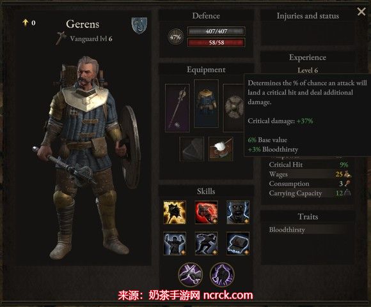Image resolution: width=371 pixels, height=307 pixels.
Task: Click the yellow level-up arrow indicator
Action: [26, 23]
